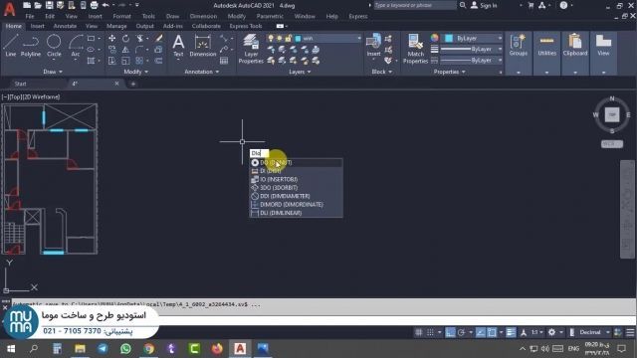Switch to the Annotate ribbon tab
The height and width of the screenshot is (358, 637).
pyautogui.click(x=65, y=26)
